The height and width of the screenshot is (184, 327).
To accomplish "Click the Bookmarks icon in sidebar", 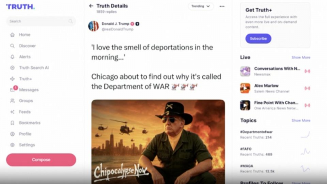I will pos(13,123).
